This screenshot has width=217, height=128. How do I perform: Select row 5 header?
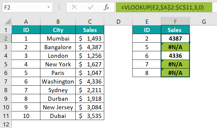pos(6,64)
